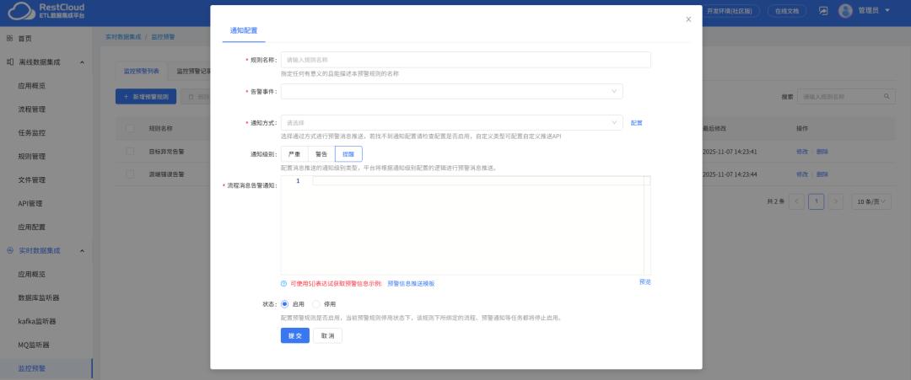The width and height of the screenshot is (911, 380).
Task: Click the RestCloud logo icon
Action: (x=19, y=10)
